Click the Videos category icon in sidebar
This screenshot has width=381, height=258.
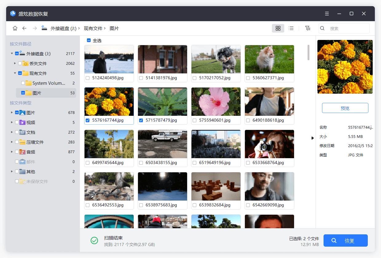click(22, 123)
